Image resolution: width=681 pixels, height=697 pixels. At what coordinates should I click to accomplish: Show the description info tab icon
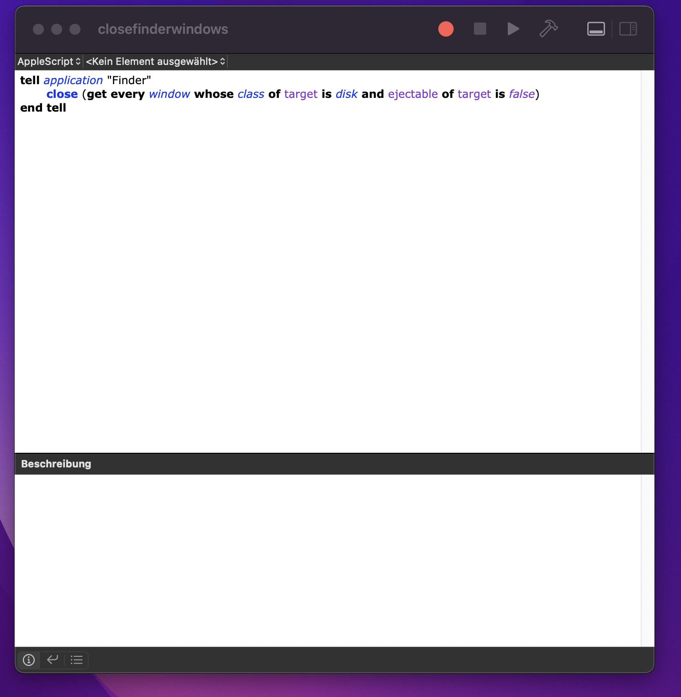coord(29,660)
